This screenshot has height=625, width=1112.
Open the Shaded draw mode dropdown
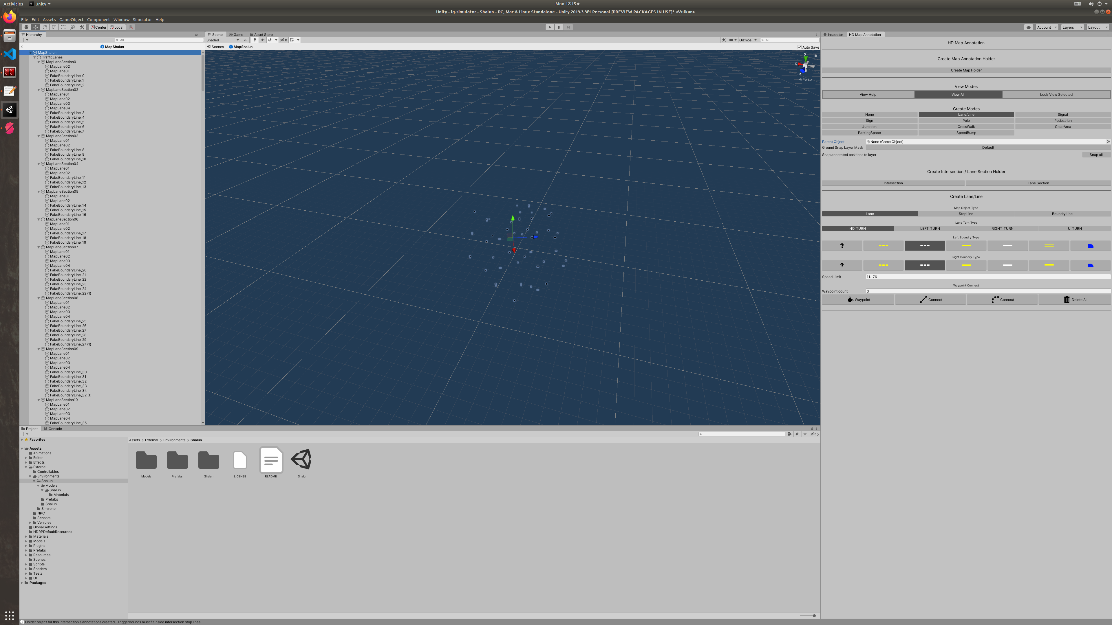223,40
